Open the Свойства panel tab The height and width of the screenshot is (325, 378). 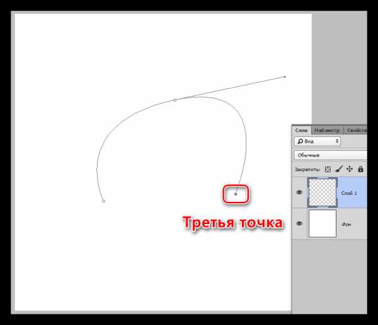[x=356, y=131]
